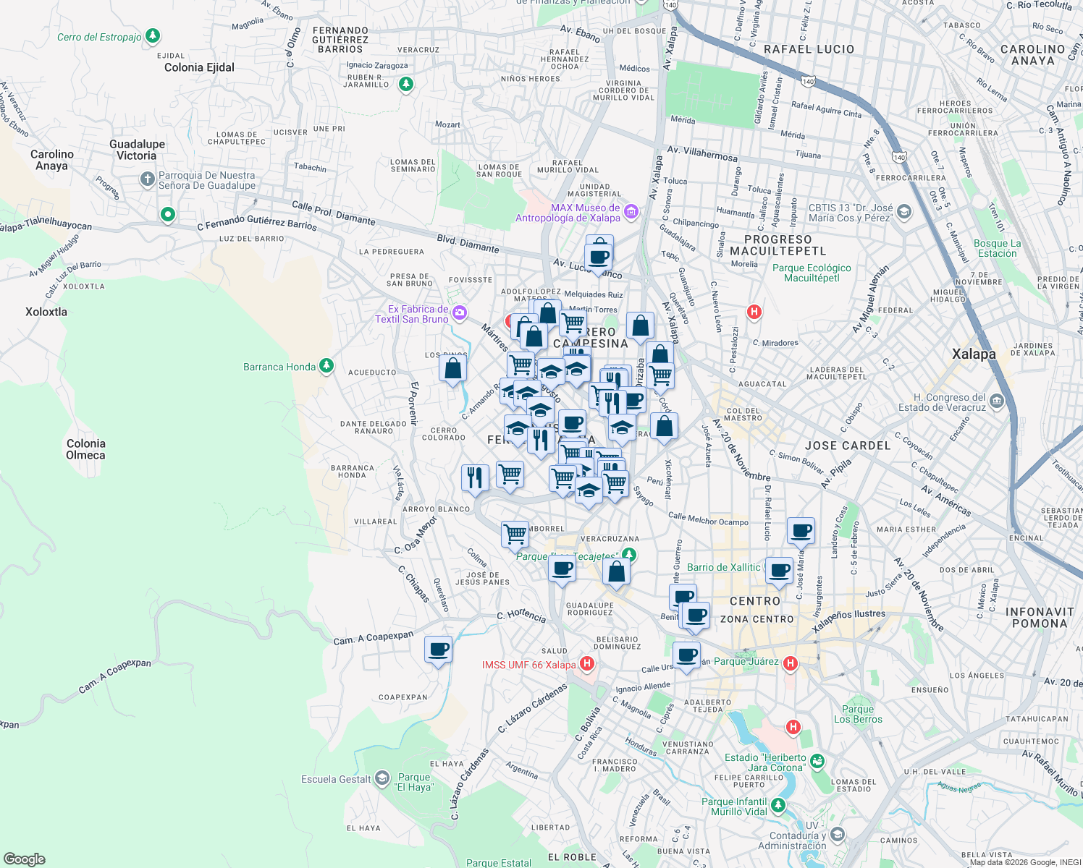Select the coffee cup pin near Maria Esther
Viewport: 1083px width, 868px height.
[x=800, y=530]
